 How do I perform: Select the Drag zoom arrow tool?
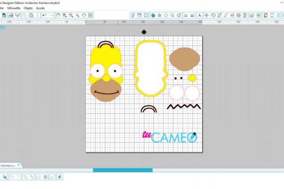pyautogui.click(x=84, y=16)
